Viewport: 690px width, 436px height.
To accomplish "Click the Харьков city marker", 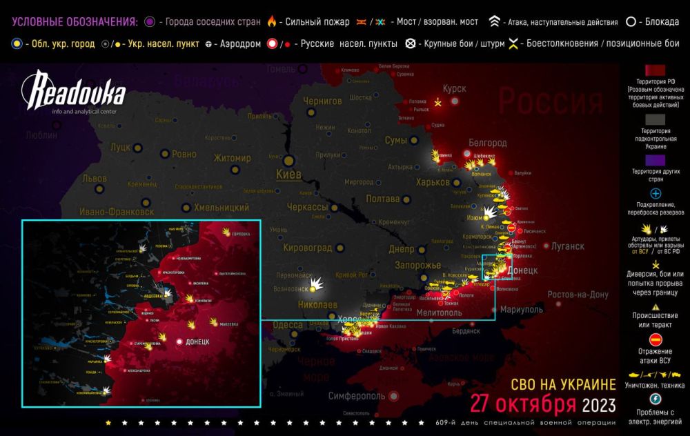I will pos(457,182).
